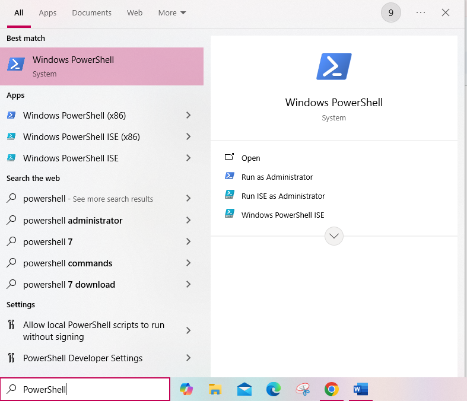The height and width of the screenshot is (401, 467).
Task: Launch Google Chrome from the taskbar
Action: [x=332, y=389]
